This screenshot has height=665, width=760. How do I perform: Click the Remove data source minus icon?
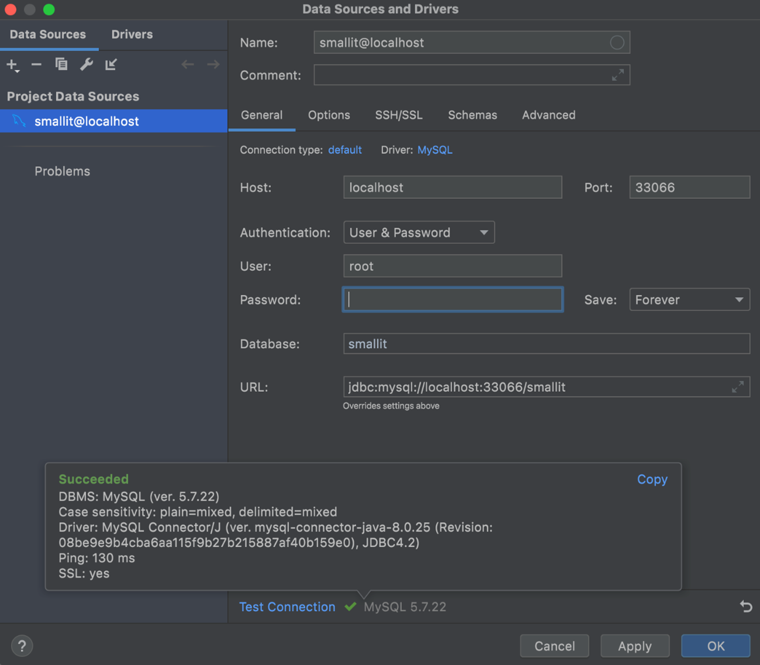[36, 64]
